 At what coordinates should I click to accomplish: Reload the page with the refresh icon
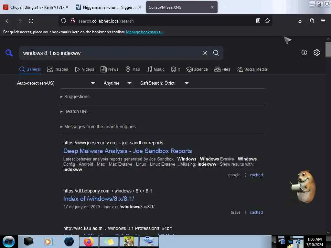click(x=31, y=21)
